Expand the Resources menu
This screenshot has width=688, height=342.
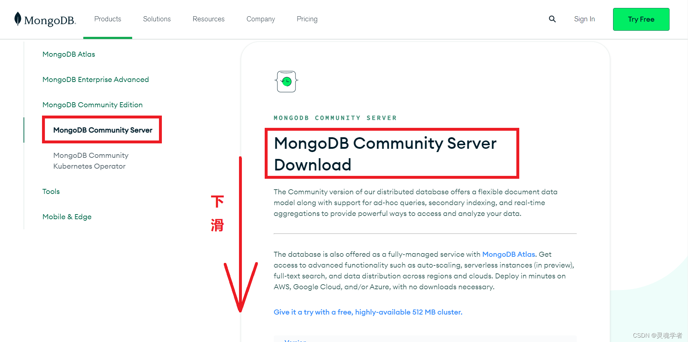208,19
